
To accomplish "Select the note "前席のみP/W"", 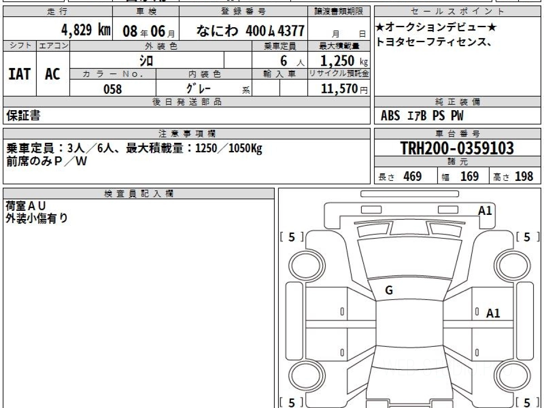I will click(47, 161).
